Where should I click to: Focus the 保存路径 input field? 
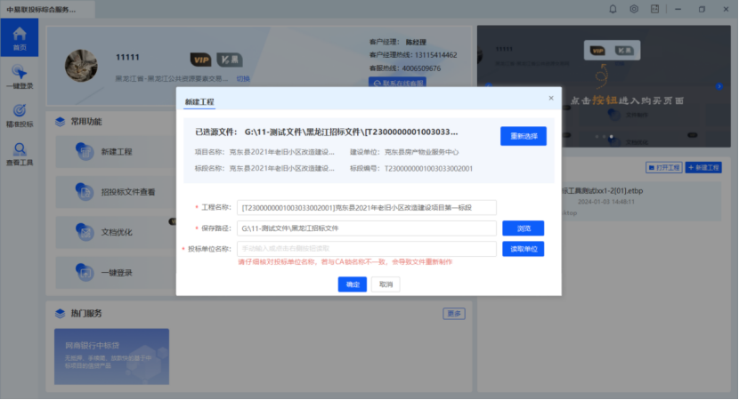[366, 228]
